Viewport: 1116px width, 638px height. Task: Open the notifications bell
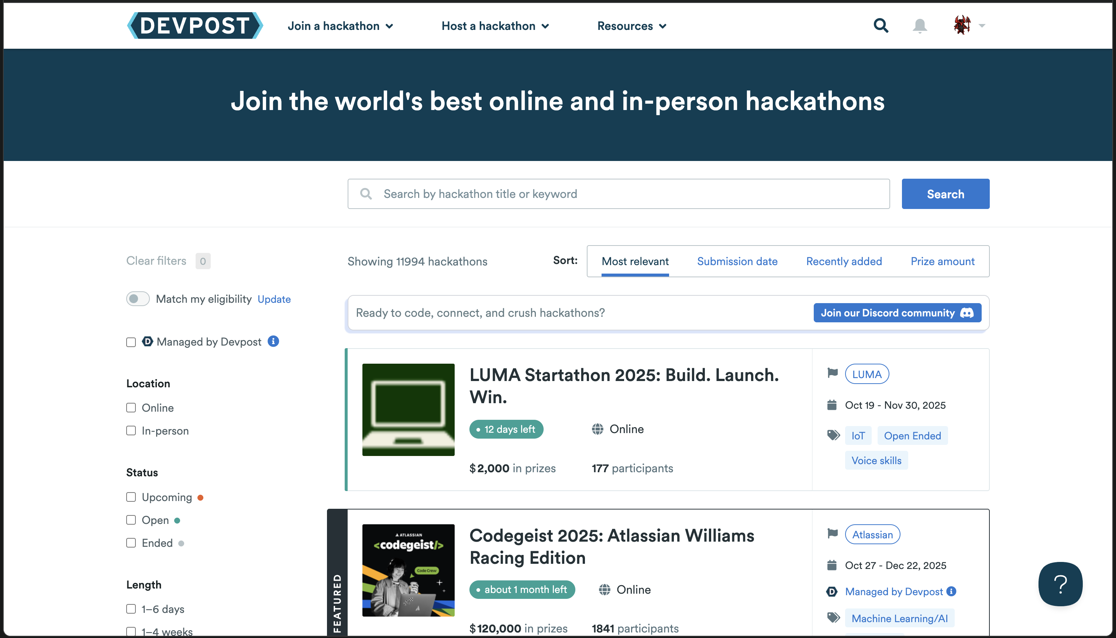point(920,26)
